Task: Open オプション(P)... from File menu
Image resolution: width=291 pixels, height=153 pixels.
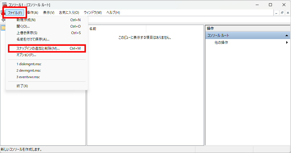Action: pyautogui.click(x=26, y=55)
